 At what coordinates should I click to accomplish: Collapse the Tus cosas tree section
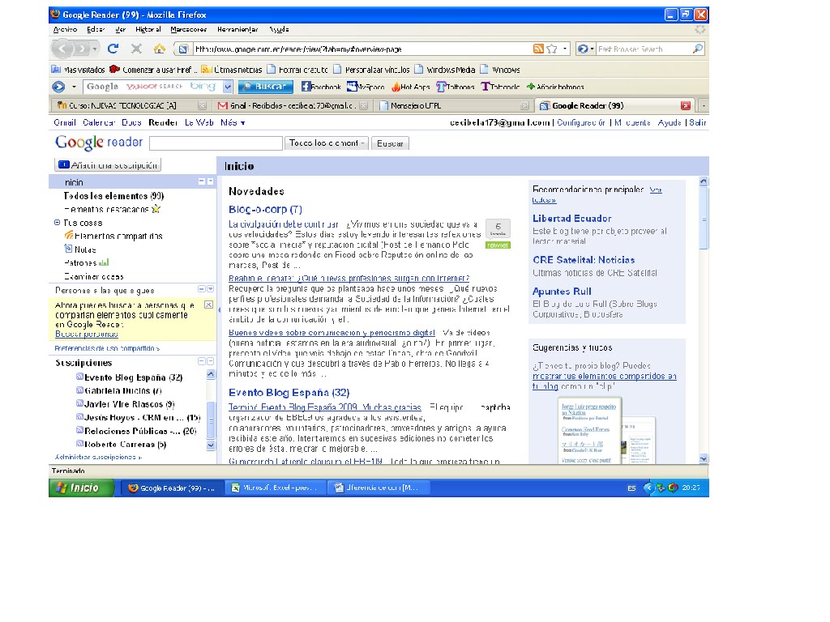[58, 223]
